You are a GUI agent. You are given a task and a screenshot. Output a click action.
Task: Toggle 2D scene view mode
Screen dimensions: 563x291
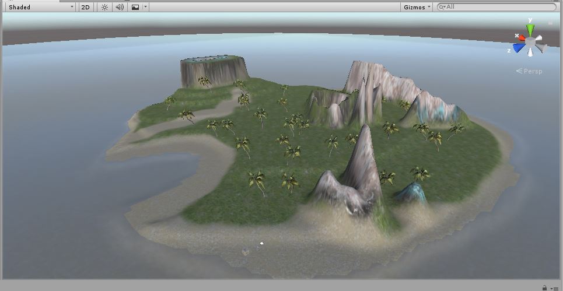click(85, 7)
